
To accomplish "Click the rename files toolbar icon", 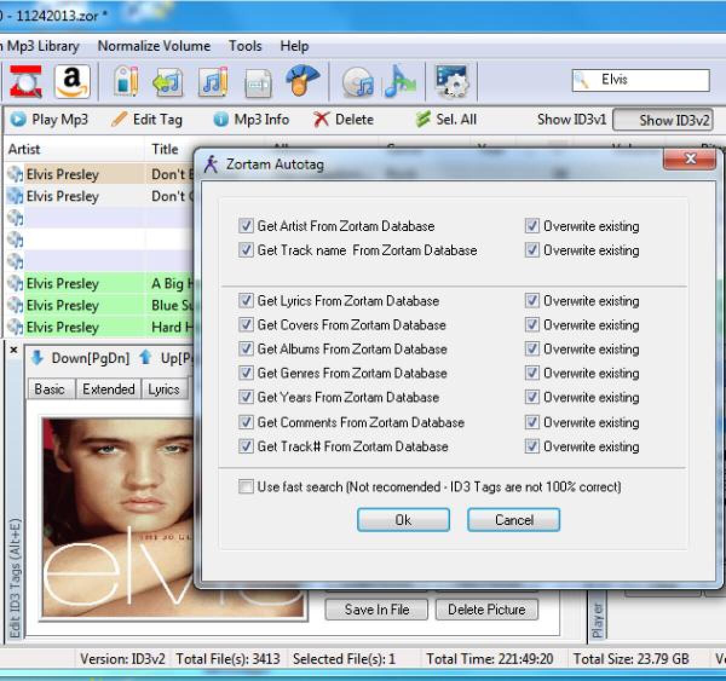I will click(257, 80).
